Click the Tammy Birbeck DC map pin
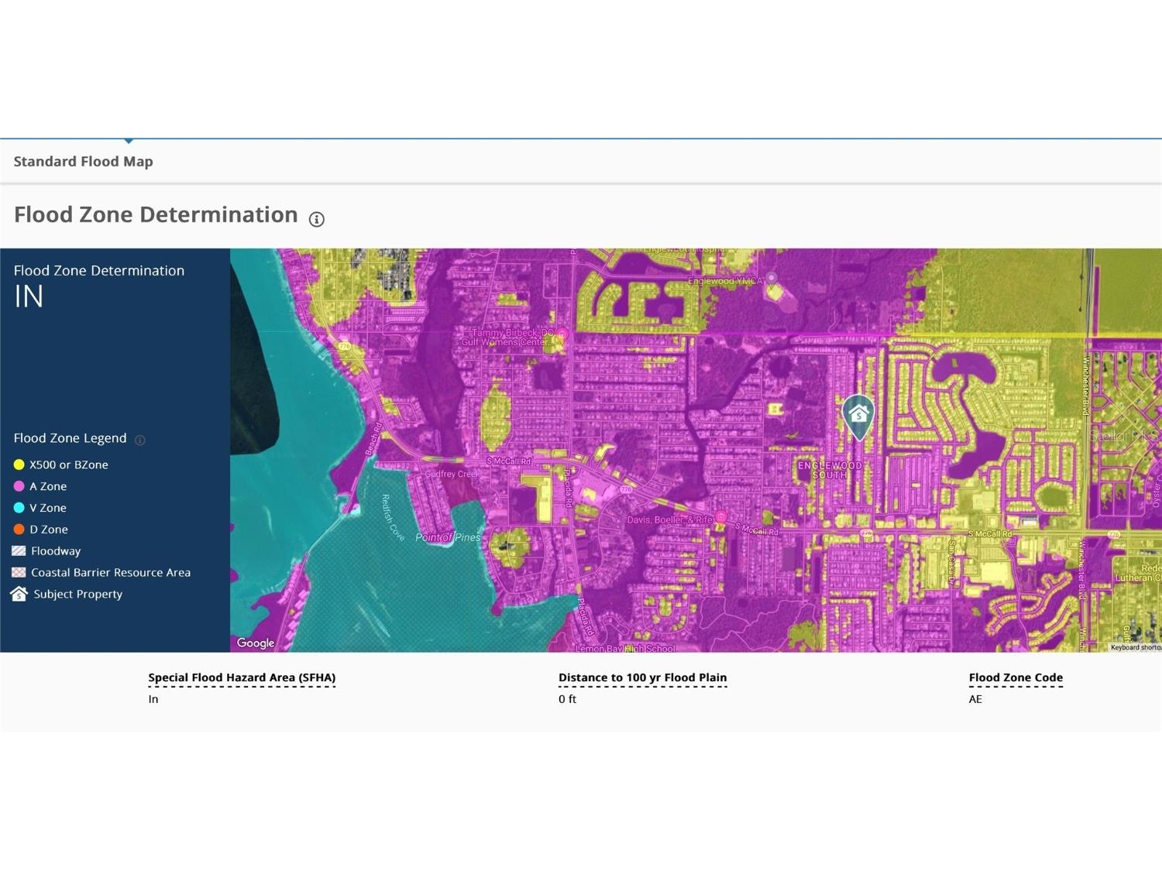The width and height of the screenshot is (1162, 871). click(562, 334)
